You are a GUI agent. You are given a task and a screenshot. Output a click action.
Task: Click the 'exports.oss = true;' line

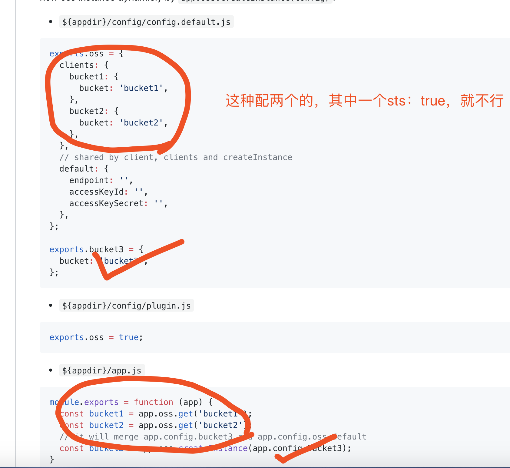coord(96,337)
